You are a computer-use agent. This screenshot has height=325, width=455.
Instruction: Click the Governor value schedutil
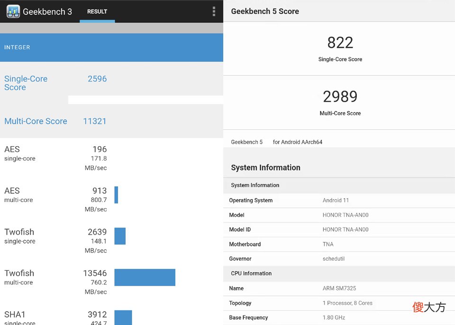[334, 259]
